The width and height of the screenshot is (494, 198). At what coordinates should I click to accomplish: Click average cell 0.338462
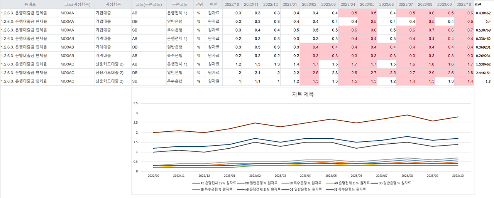[483, 39]
